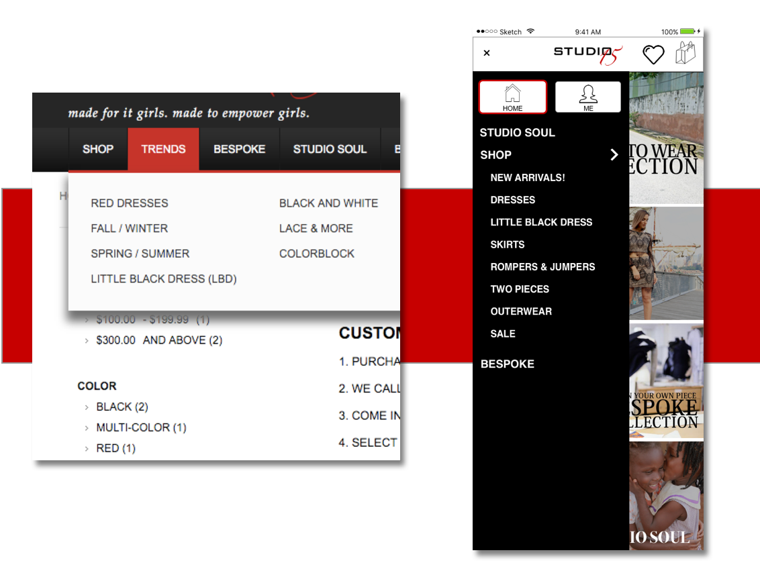Select SHOP in the mobile menu
Viewport: 760px width, 573px height.
(x=496, y=155)
